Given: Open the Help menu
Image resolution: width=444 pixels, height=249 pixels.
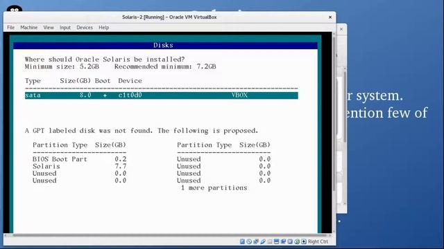Looking at the screenshot, I should (103, 28).
